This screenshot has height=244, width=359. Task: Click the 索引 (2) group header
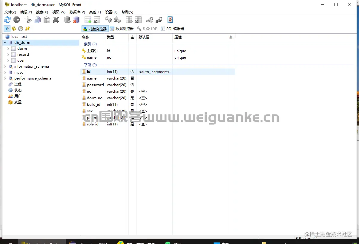tap(90, 44)
